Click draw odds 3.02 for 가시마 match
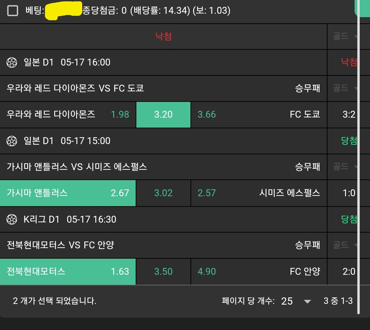 tap(163, 193)
